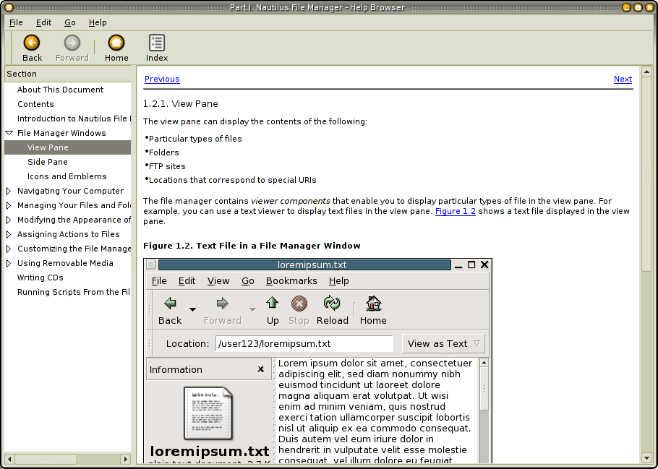Open the Figure 1.2 link

[x=456, y=211]
